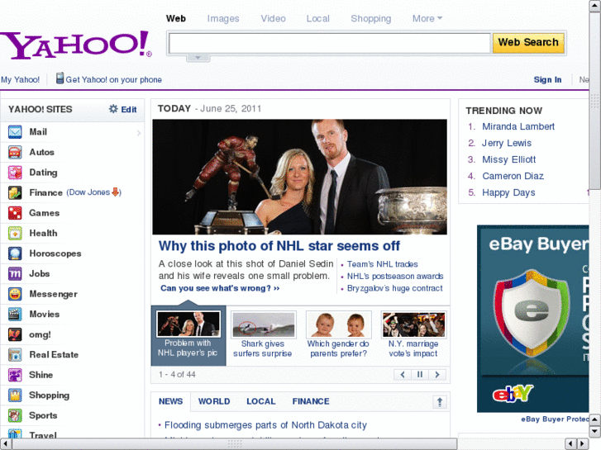This screenshot has width=601, height=450.
Task: Click the vertical scrollbar down arrow
Action: pyautogui.click(x=594, y=432)
